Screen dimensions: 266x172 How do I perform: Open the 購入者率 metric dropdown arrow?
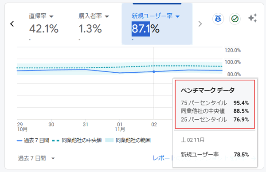coord(107,16)
